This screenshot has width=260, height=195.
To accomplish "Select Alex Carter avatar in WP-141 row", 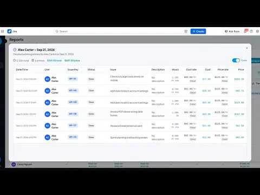I will click(47, 79).
